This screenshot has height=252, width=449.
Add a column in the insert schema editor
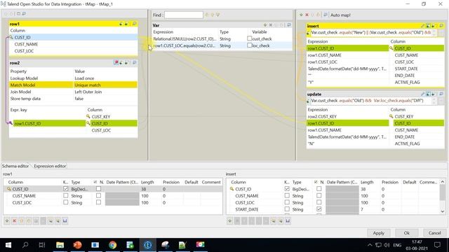tap(229, 221)
